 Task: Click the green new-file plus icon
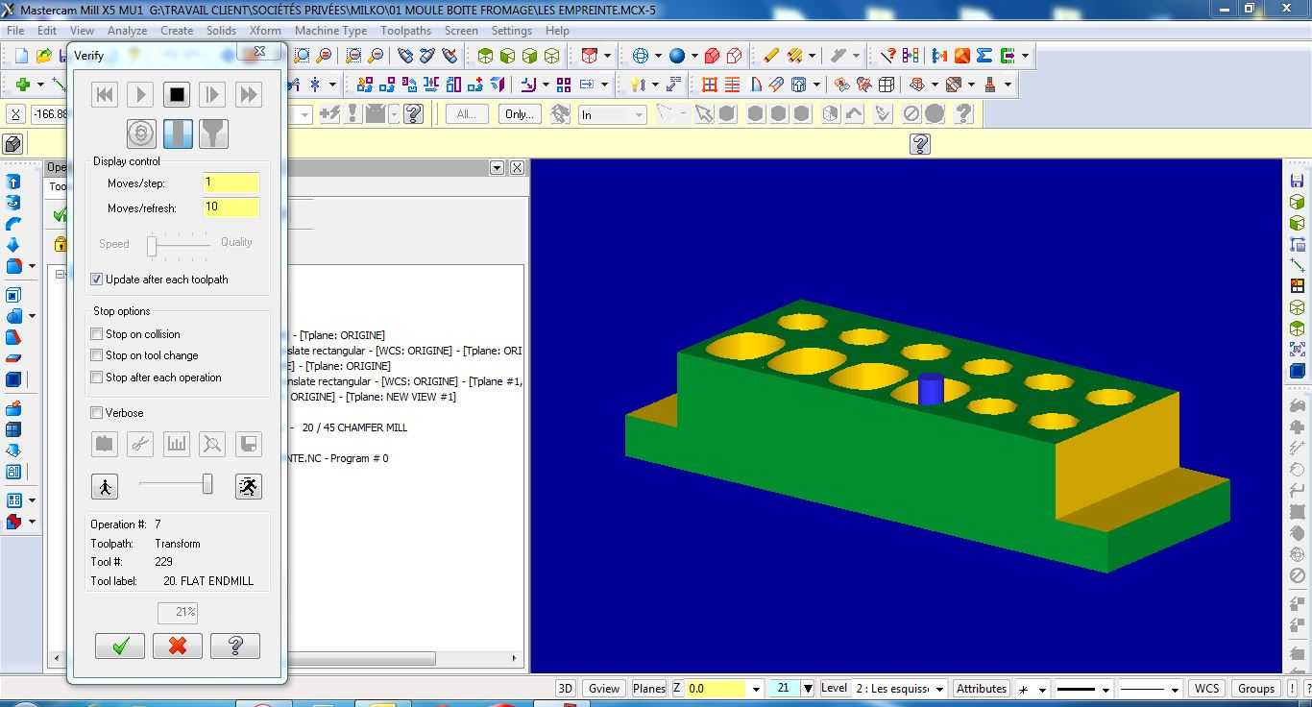coord(23,85)
